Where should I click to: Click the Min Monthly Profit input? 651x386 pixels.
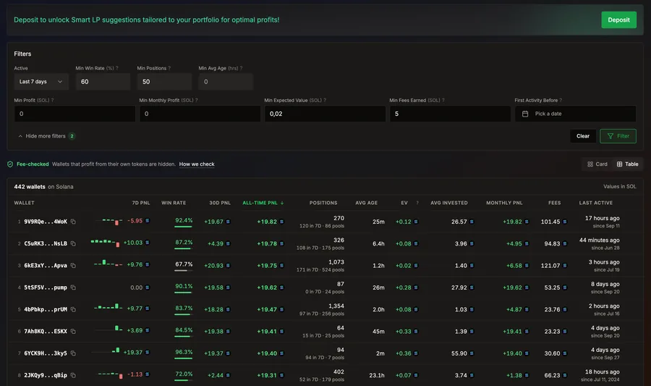200,114
